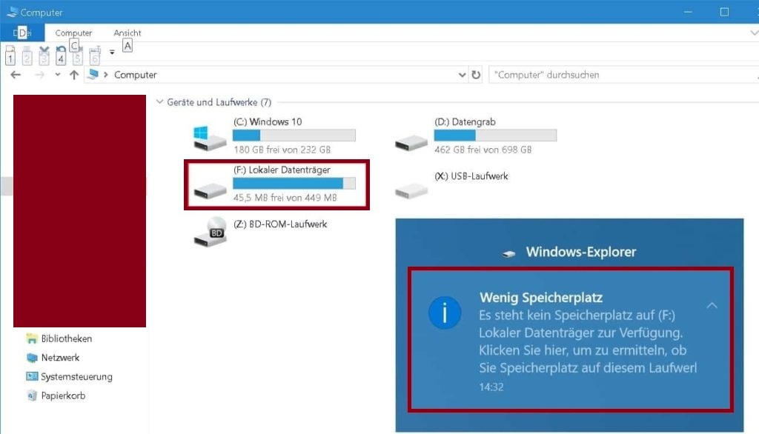Click the capacity bar of drive F:
Viewport: 759px width, 434px height.
[294, 184]
